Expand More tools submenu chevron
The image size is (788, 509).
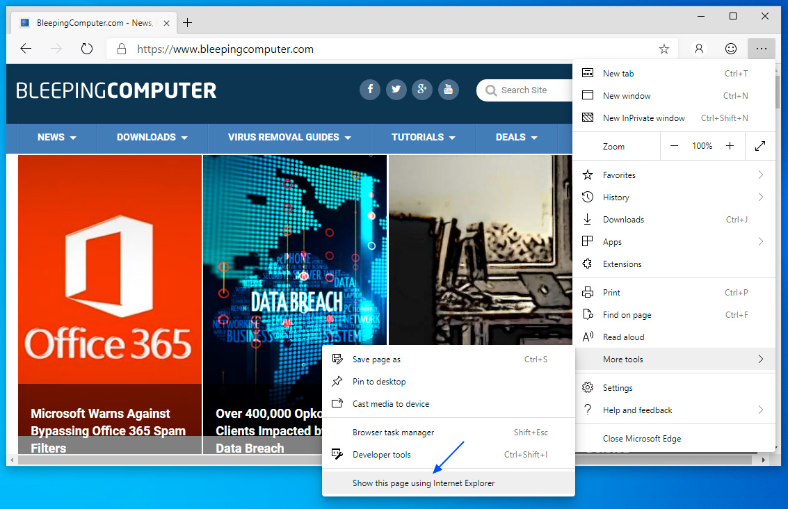tap(760, 359)
